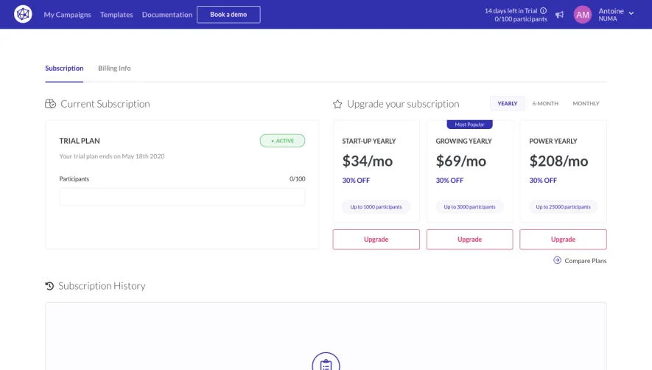
Task: Select YEARLY billing period
Action: pyautogui.click(x=508, y=103)
